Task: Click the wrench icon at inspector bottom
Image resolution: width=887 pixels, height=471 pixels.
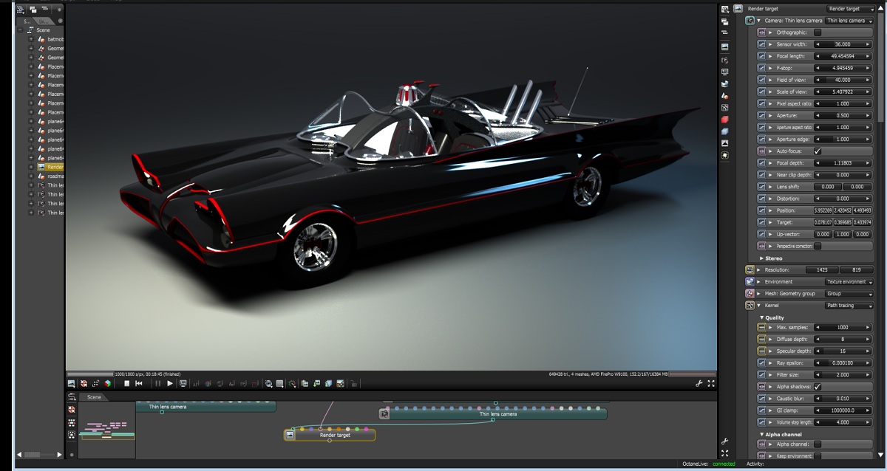Action: [725, 441]
